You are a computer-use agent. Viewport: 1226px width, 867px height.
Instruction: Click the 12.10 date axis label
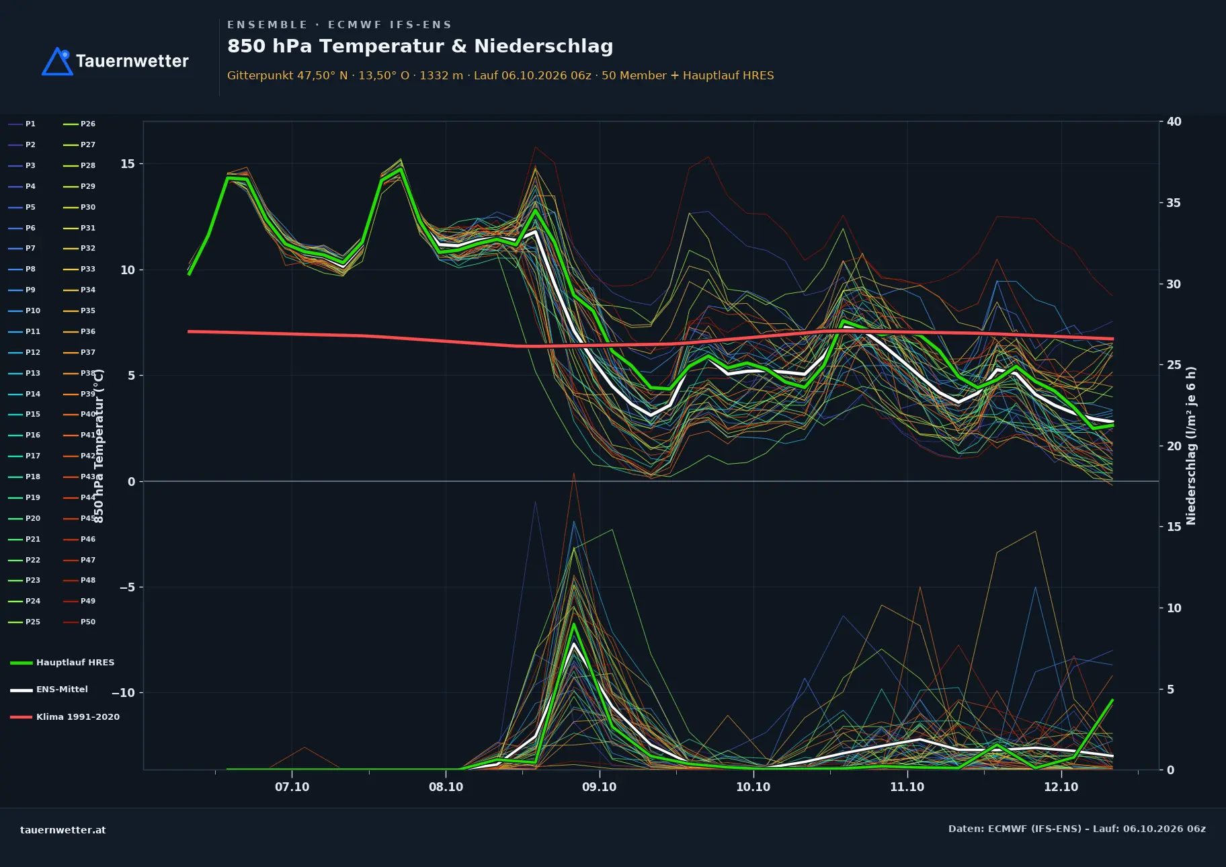click(x=1061, y=787)
